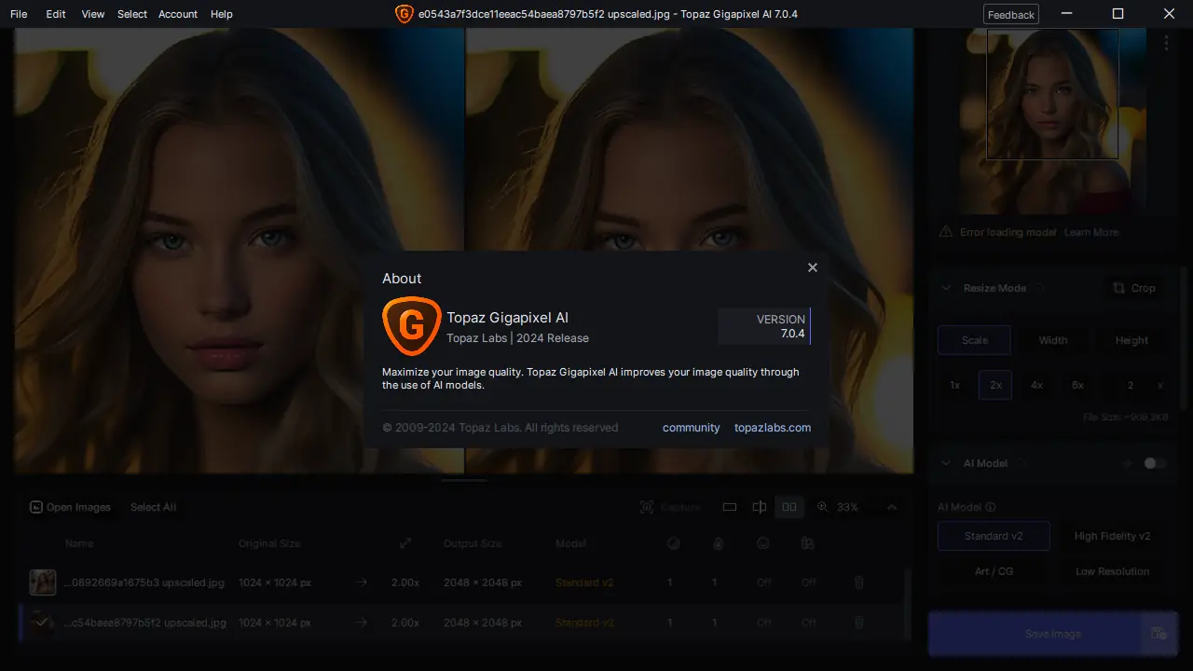Click the file list vertical scrollbar
This screenshot has width=1193, height=671.
pyautogui.click(x=906, y=604)
